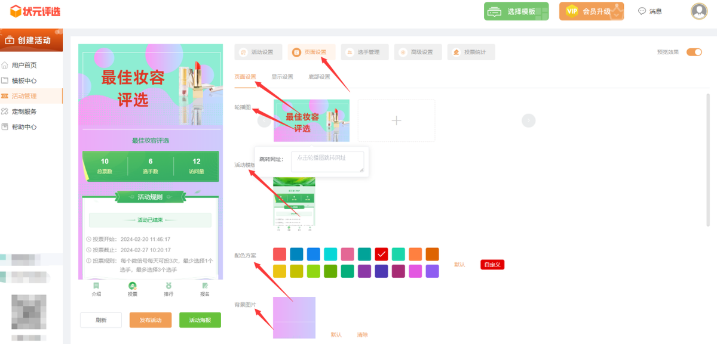Click carousel left arrow
717x344 pixels.
tap(263, 120)
